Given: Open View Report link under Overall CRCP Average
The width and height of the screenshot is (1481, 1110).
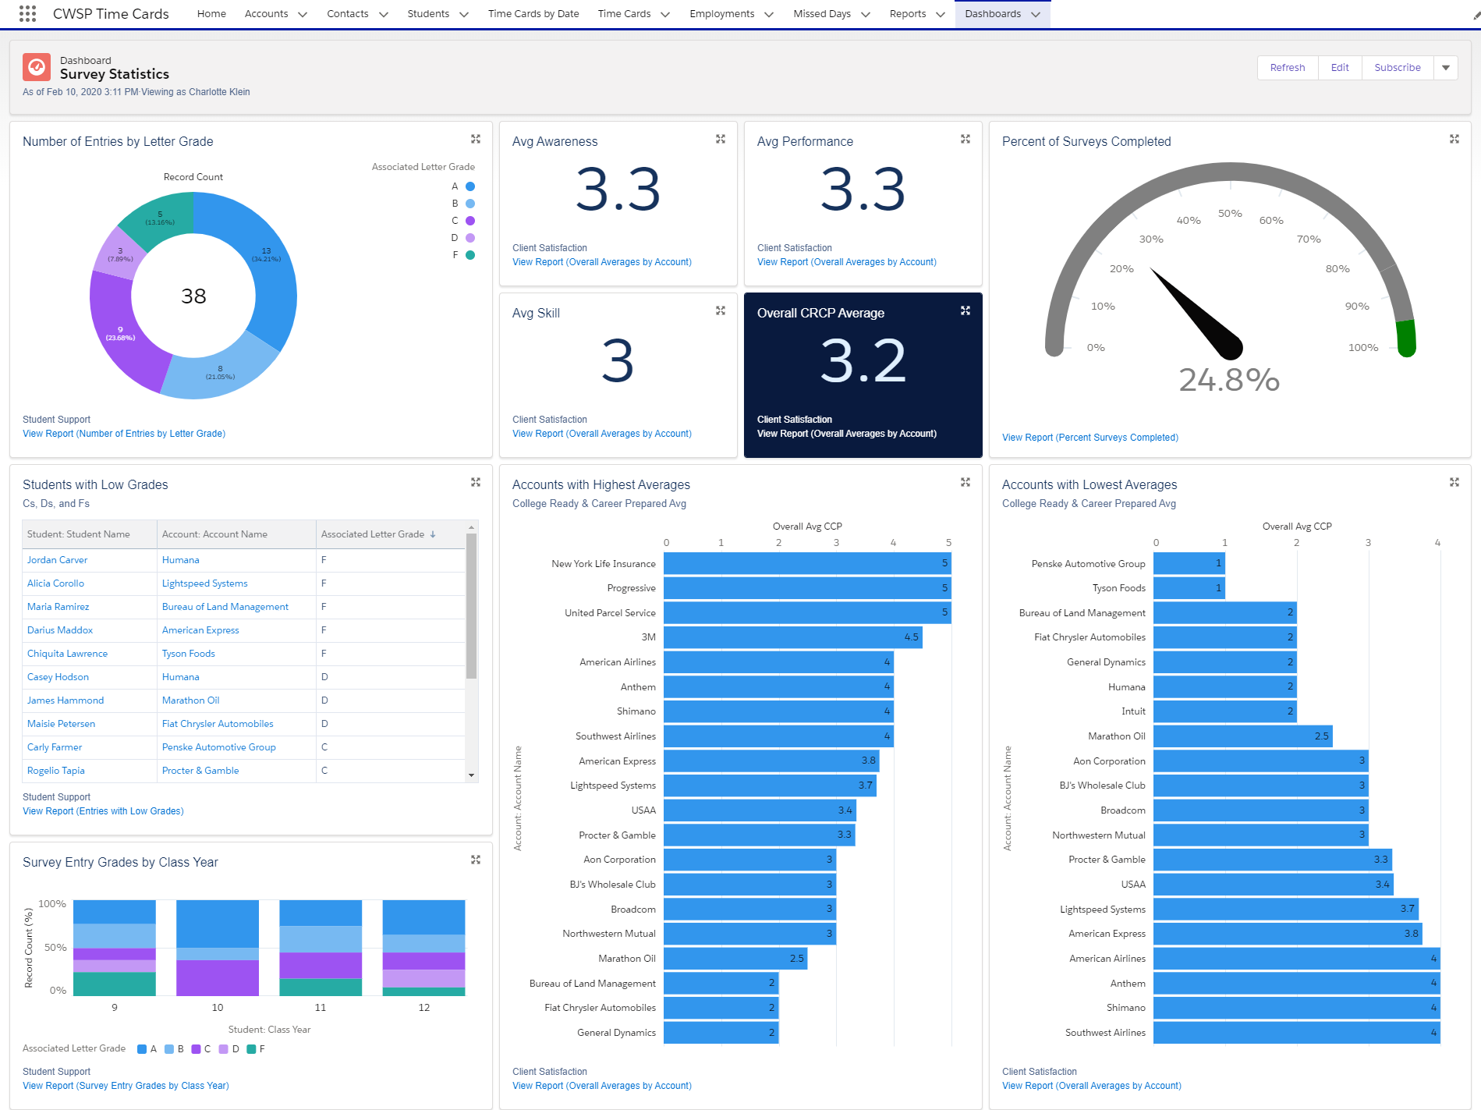Looking at the screenshot, I should (x=847, y=434).
